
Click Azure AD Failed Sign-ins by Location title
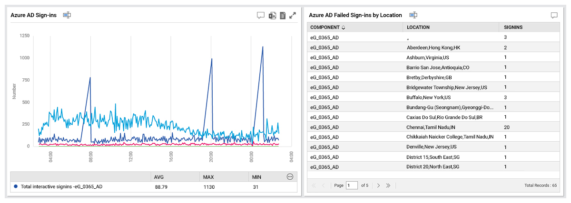[355, 15]
